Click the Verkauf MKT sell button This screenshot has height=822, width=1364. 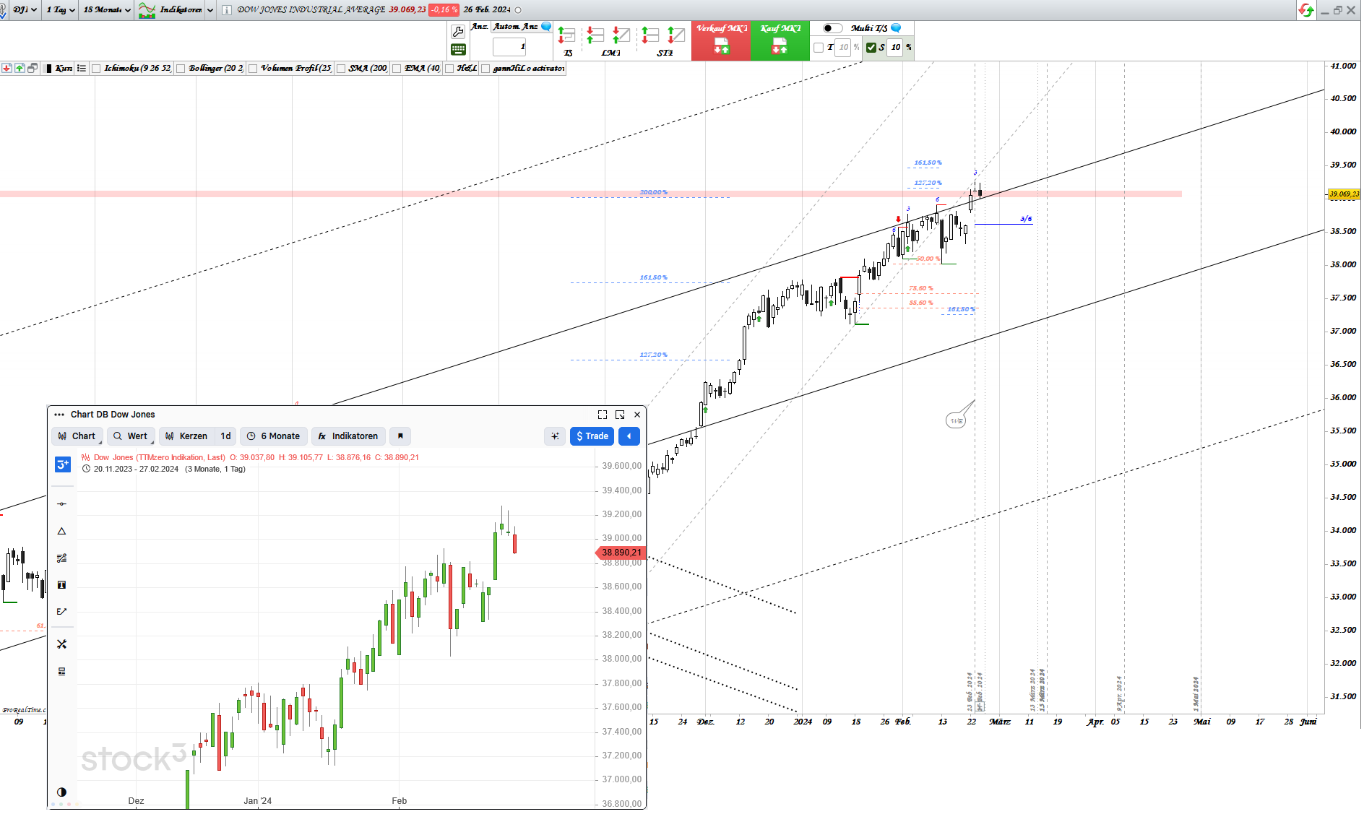721,40
